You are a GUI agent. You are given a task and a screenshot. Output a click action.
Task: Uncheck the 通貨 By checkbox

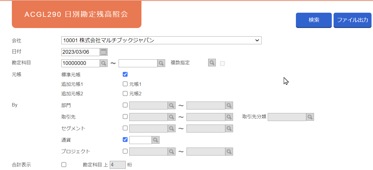125,140
